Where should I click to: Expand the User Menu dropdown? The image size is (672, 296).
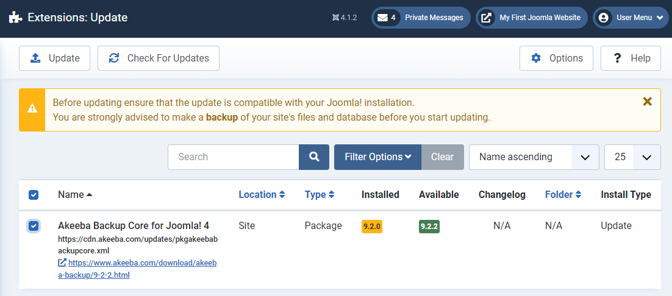click(631, 18)
